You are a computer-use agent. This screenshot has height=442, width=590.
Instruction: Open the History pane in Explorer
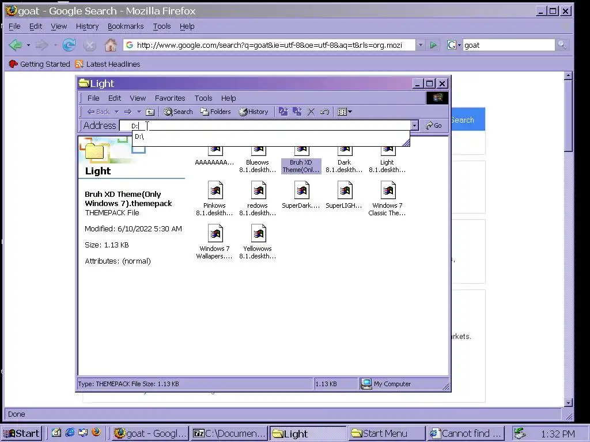pos(254,112)
